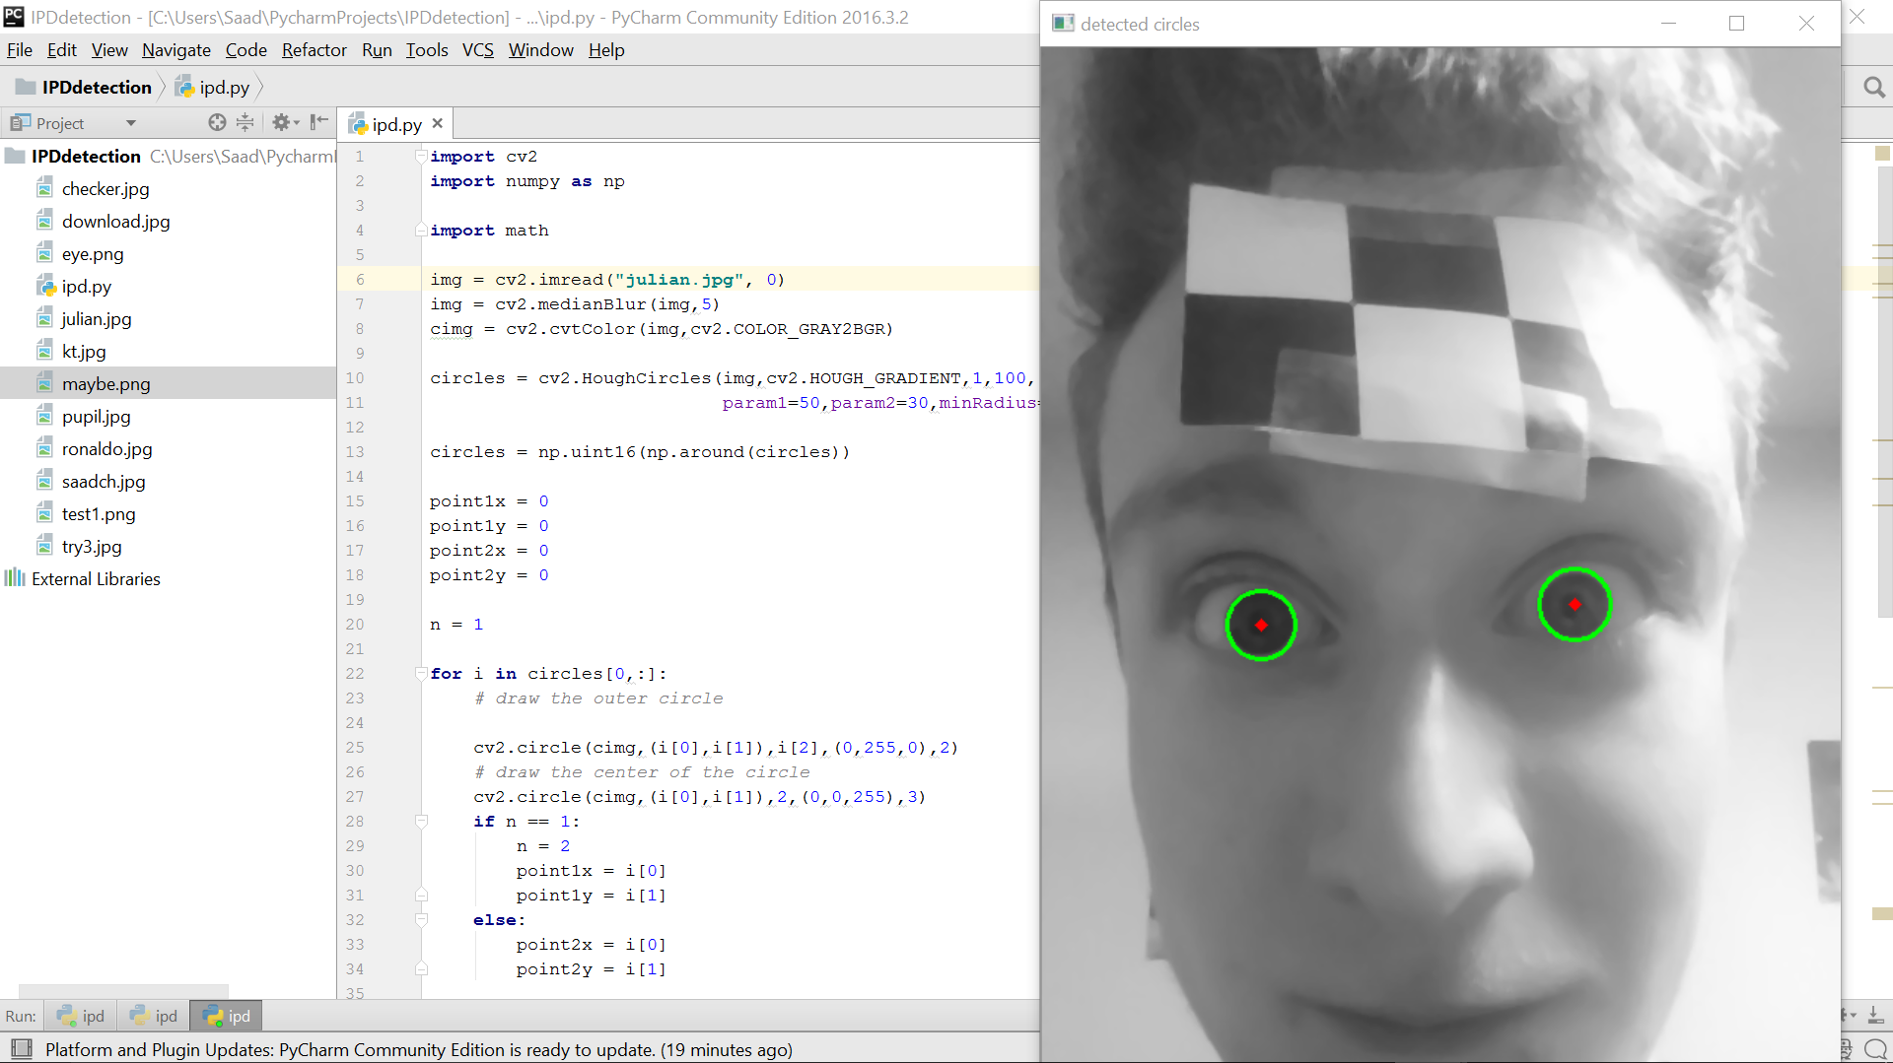Viewport: 1893px width, 1063px height.
Task: Select maybe.png in the project tree
Action: coord(105,384)
